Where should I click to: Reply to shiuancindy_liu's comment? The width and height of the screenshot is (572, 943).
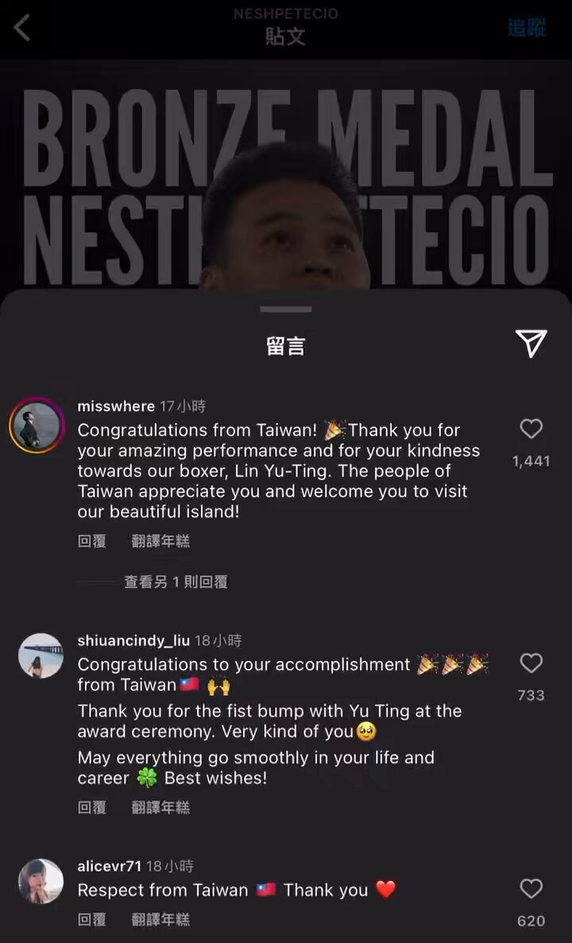point(92,807)
